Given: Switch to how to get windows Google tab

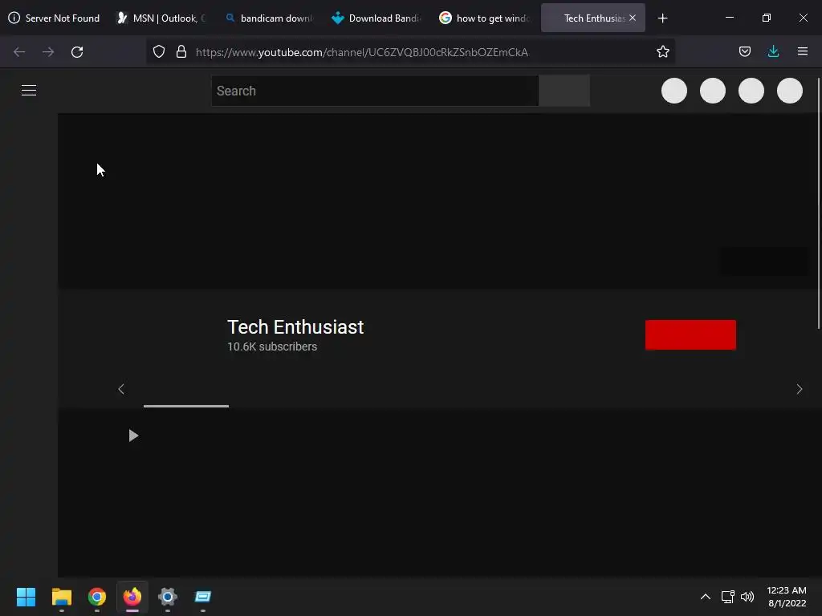Looking at the screenshot, I should point(483,18).
